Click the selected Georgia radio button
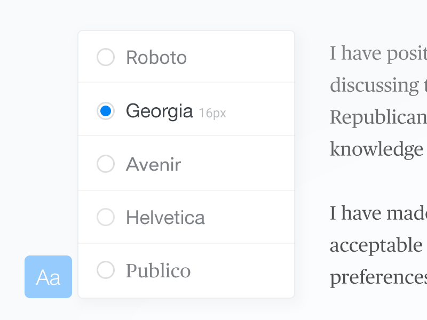The image size is (427, 320). pyautogui.click(x=106, y=111)
